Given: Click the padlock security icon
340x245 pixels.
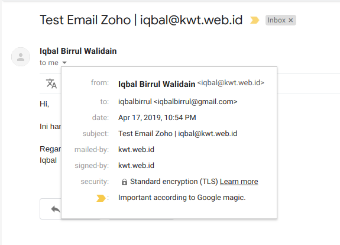Looking at the screenshot, I should tap(124, 182).
